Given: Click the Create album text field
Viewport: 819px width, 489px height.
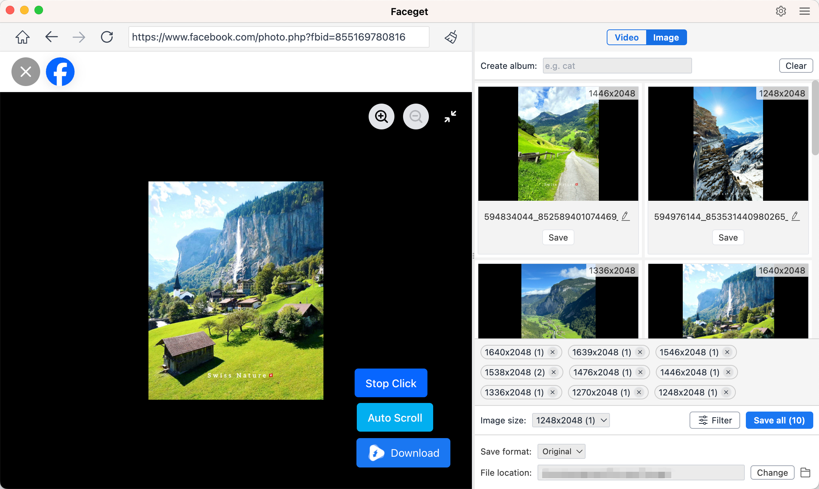Looking at the screenshot, I should (617, 66).
